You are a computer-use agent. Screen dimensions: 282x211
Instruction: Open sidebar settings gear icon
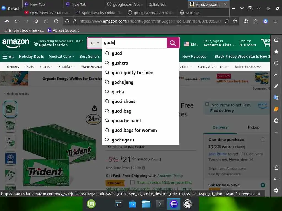point(276,190)
